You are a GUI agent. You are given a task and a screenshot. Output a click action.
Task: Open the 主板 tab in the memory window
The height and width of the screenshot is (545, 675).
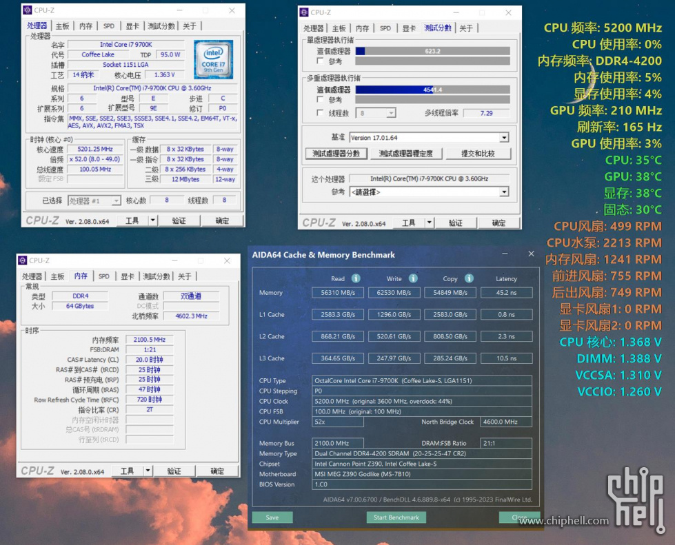[58, 276]
